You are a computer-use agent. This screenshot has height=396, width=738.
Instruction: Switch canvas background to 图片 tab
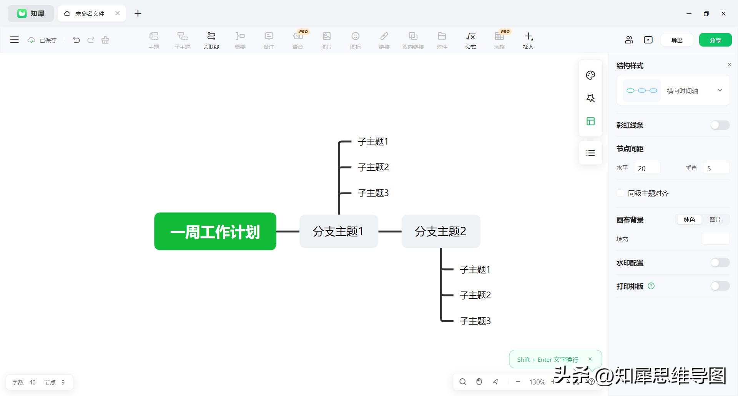(x=715, y=220)
